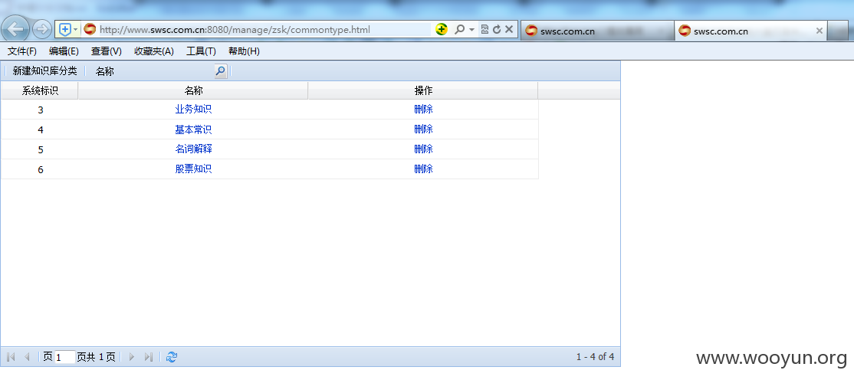Click the 名称 search input field
This screenshot has width=854, height=380.
163,71
